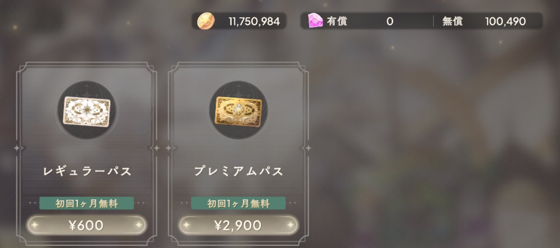The height and width of the screenshot is (248, 560).
Task: Click the right sparkle on ¥600 button
Action: coord(138,225)
